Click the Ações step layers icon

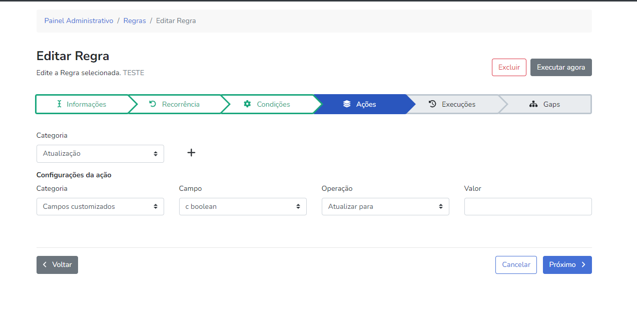click(x=347, y=104)
